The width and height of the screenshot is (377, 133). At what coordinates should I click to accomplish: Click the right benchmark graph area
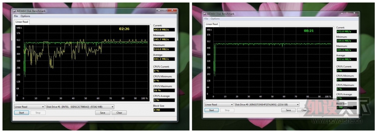pyautogui.click(x=269, y=63)
